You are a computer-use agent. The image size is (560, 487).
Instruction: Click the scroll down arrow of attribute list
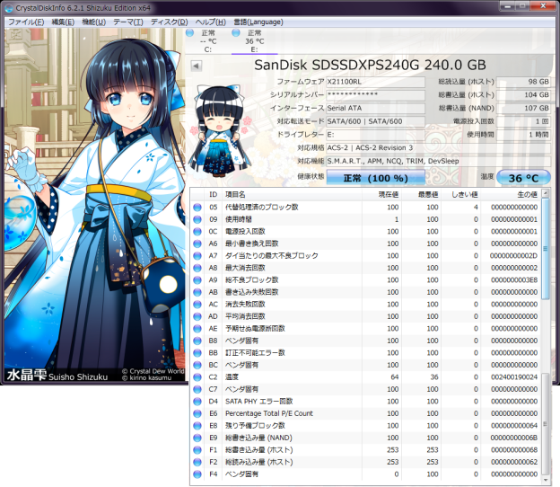click(x=545, y=480)
